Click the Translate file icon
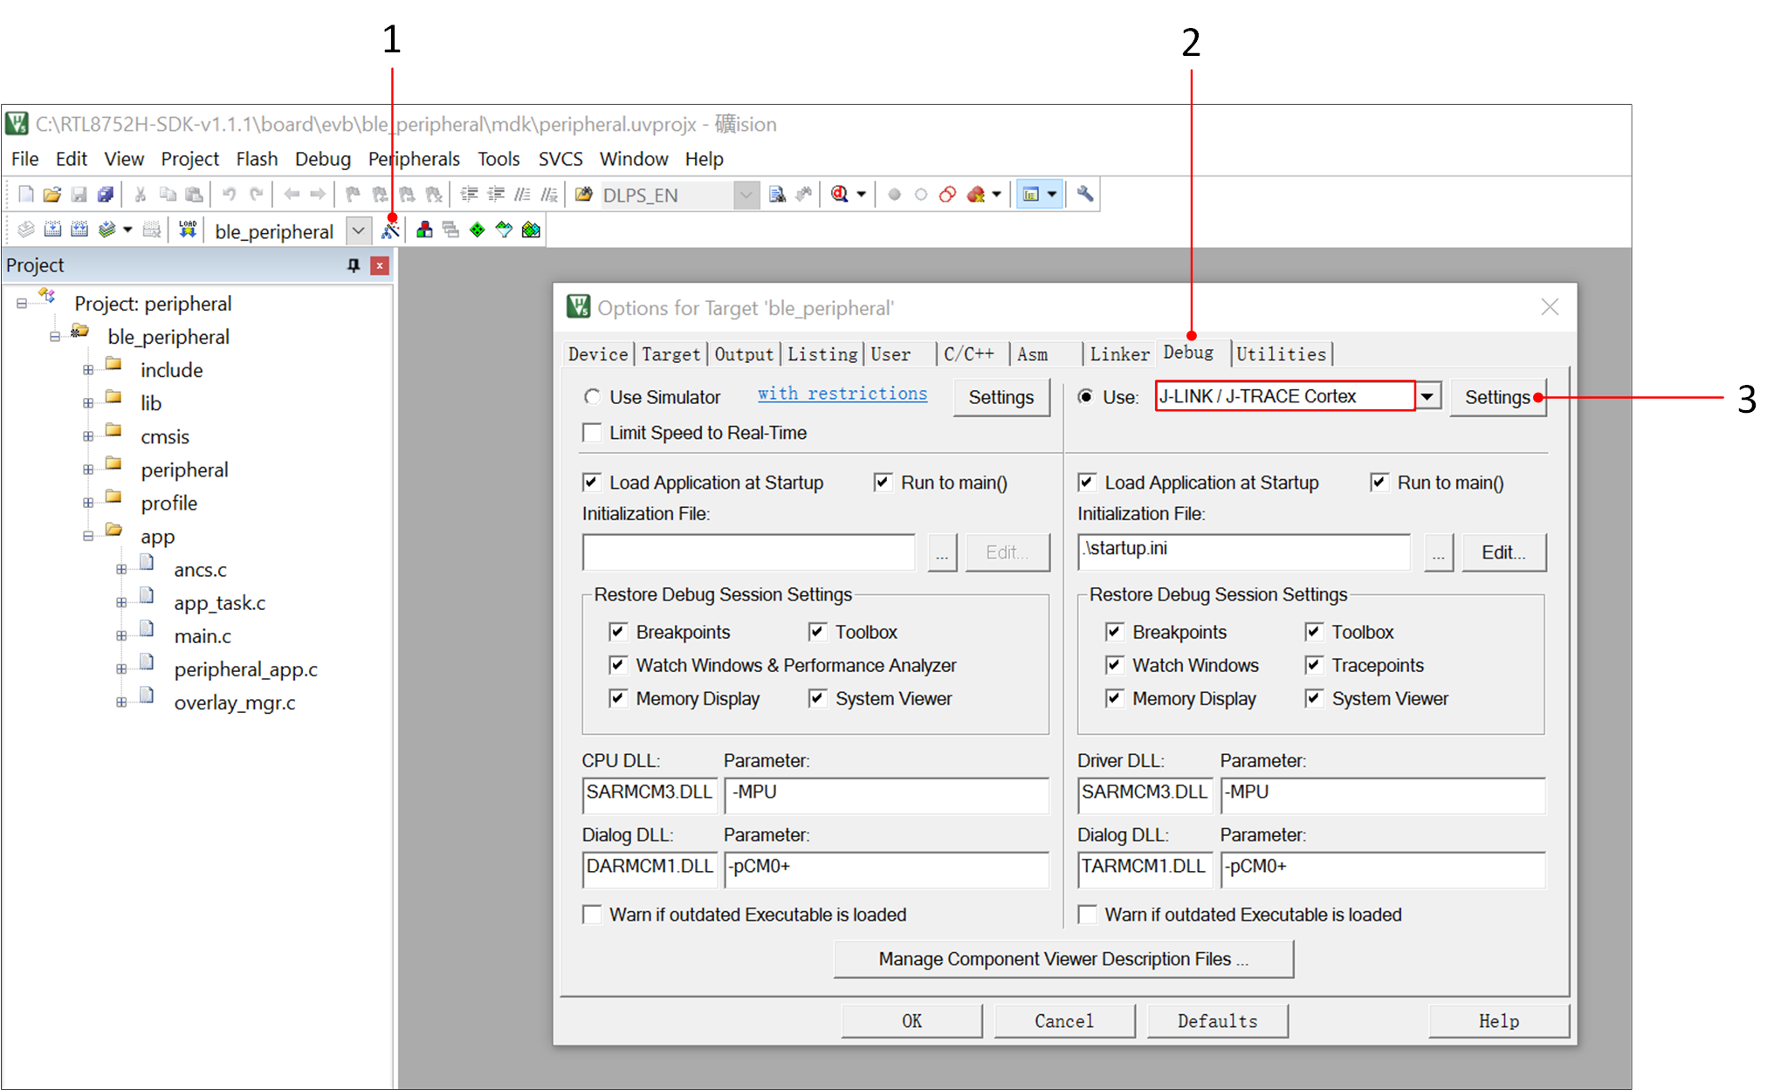The image size is (1781, 1090). [26, 230]
